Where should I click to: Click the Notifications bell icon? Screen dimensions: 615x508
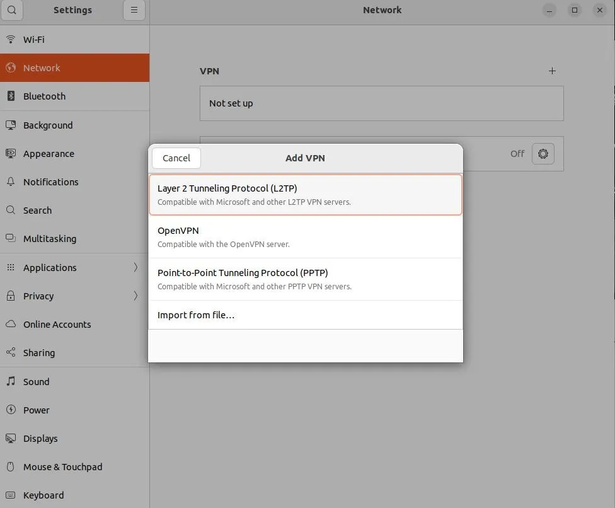11,182
